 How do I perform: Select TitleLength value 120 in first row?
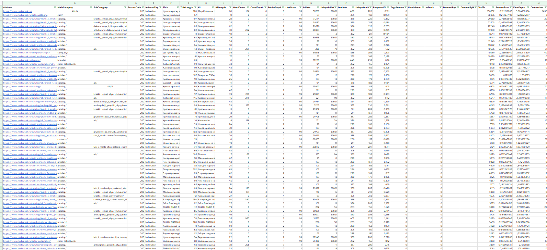[189, 11]
